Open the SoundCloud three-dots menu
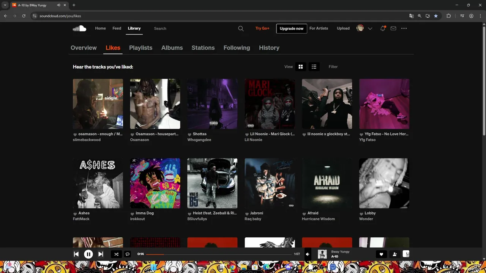Screen dimensions: 486x273 [x=404, y=28]
